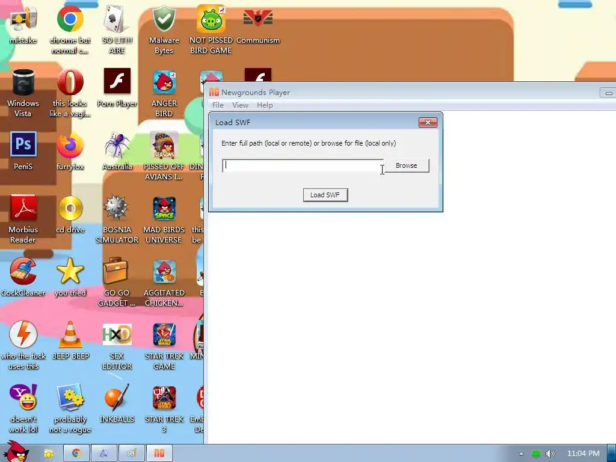The width and height of the screenshot is (616, 462).
Task: Click the green network tray icon
Action: tap(536, 454)
